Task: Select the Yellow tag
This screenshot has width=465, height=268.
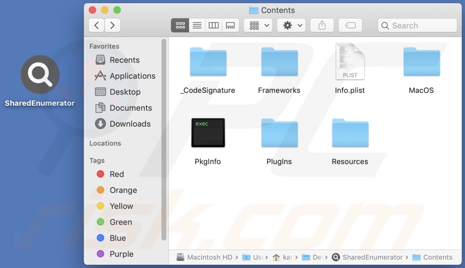Action: tap(115, 206)
